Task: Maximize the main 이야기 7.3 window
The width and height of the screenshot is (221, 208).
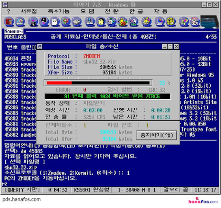Action: [x=210, y=5]
